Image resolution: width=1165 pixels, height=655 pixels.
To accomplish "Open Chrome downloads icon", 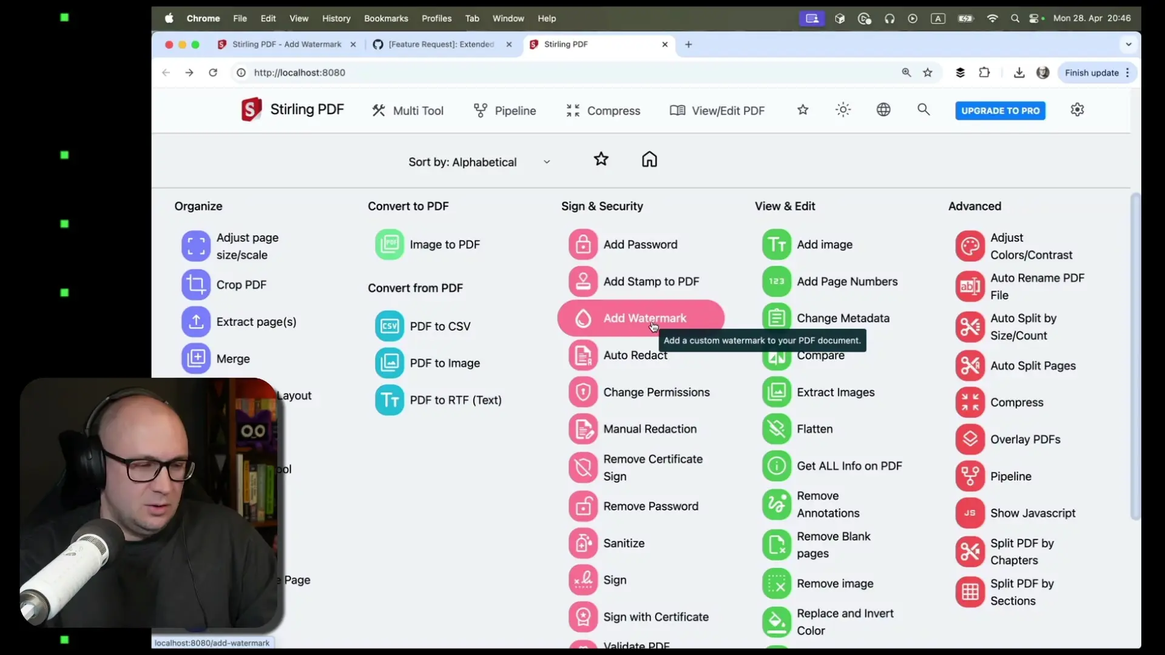I will click(x=1019, y=73).
